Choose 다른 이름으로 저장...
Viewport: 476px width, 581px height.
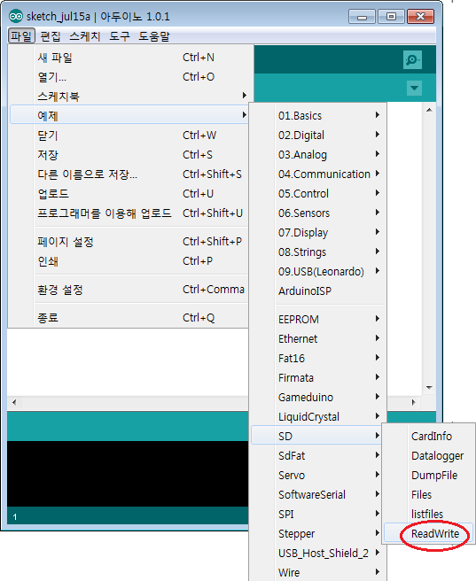tap(129, 174)
